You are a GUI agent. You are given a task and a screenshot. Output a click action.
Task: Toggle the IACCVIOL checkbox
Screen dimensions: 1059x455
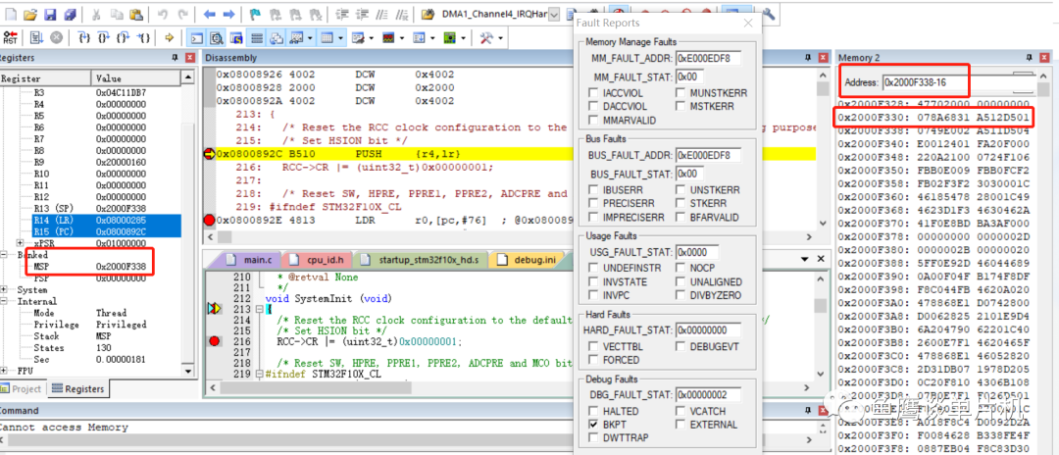tap(593, 92)
